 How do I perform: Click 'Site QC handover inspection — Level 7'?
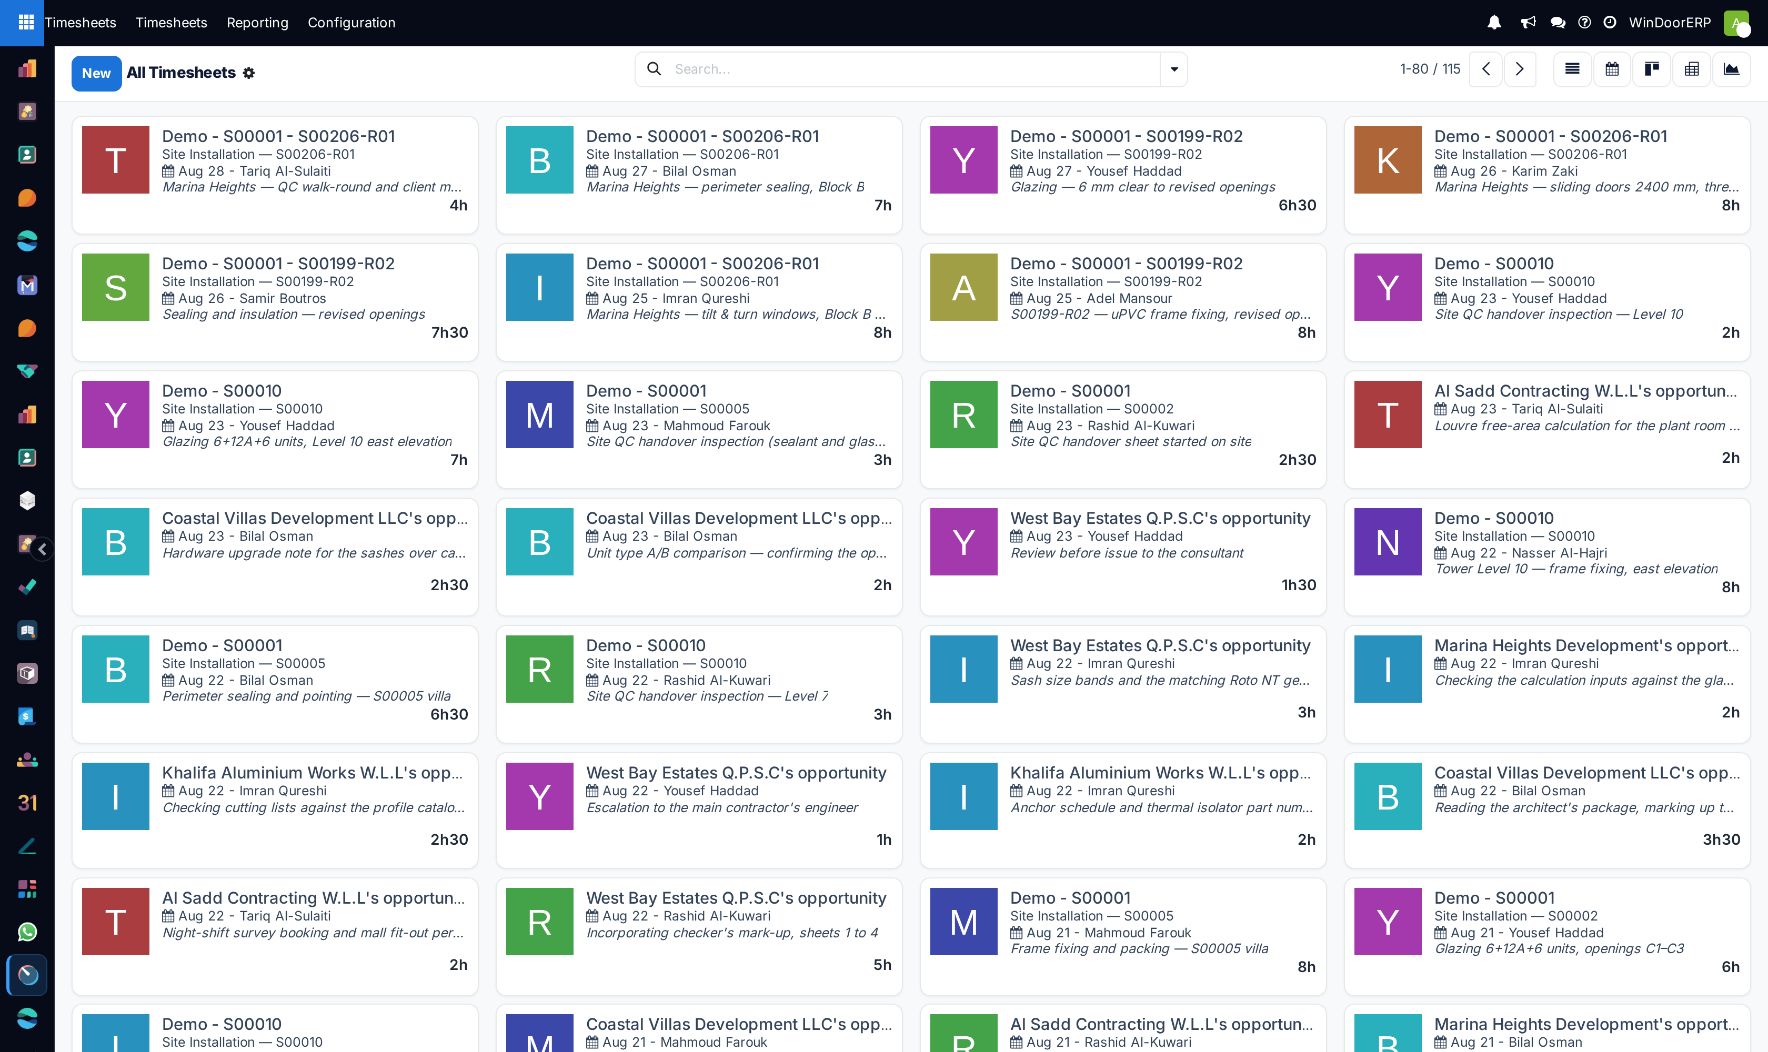[x=707, y=696]
